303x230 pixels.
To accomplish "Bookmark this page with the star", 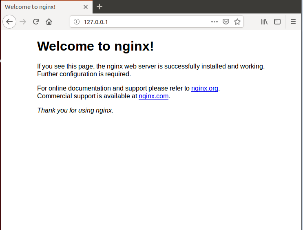I will click(x=237, y=22).
